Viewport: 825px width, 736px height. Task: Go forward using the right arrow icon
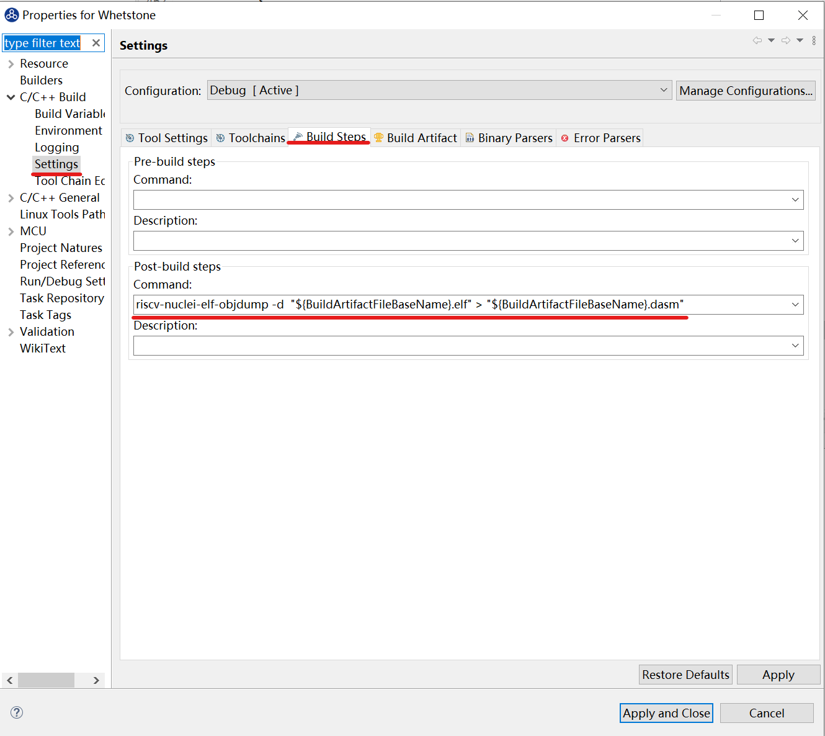click(x=786, y=40)
